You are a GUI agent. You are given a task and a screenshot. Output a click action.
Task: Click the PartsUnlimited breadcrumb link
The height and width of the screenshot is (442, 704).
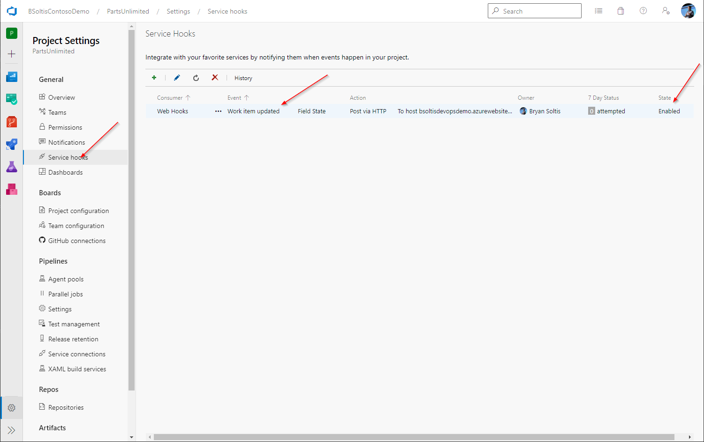point(128,11)
